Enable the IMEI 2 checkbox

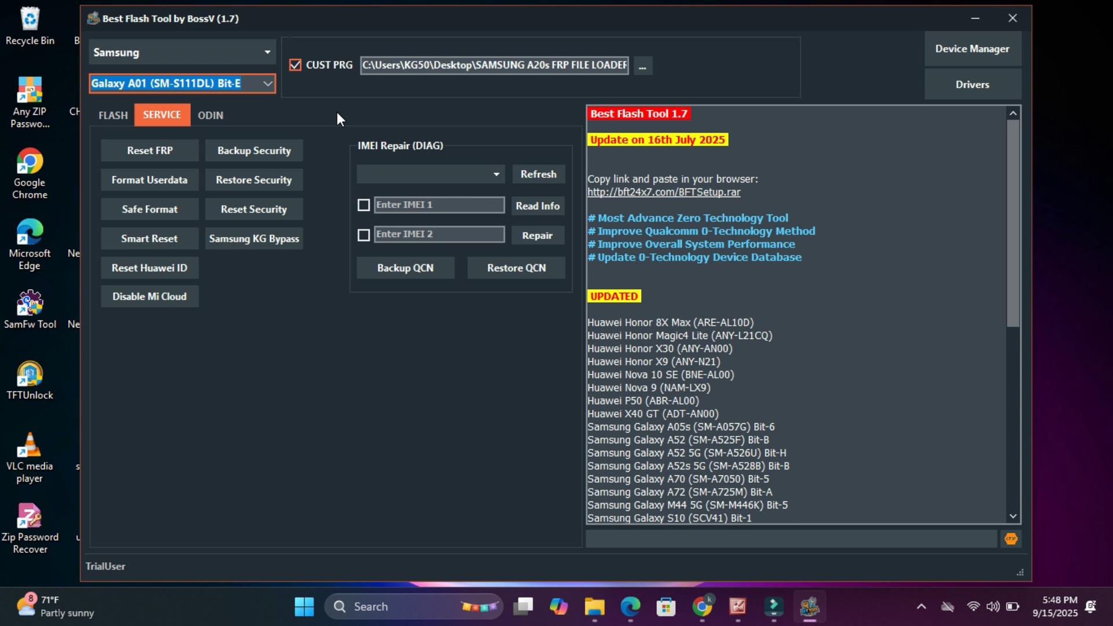[363, 235]
